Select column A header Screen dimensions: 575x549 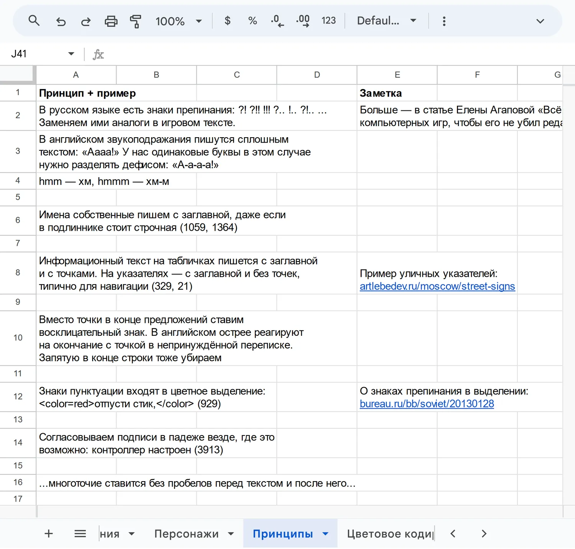76,75
